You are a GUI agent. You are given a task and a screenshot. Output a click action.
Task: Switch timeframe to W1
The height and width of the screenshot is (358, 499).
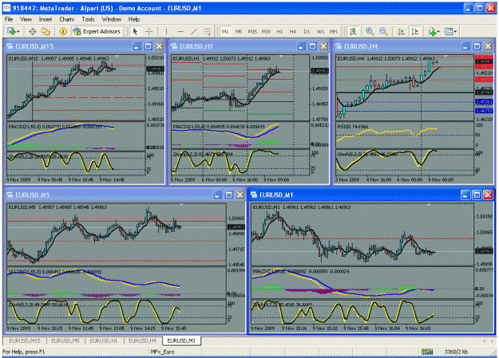click(320, 31)
